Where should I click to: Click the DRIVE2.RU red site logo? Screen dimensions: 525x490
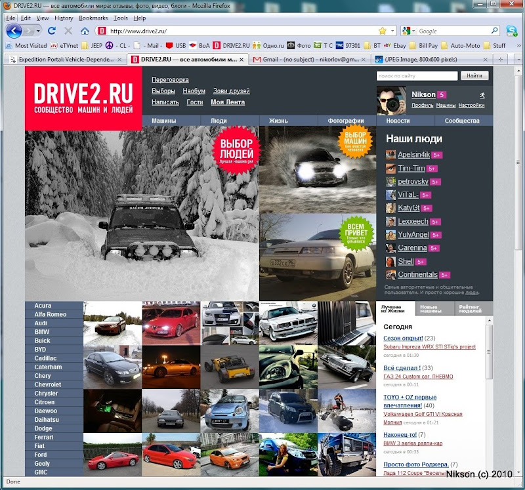tap(83, 98)
